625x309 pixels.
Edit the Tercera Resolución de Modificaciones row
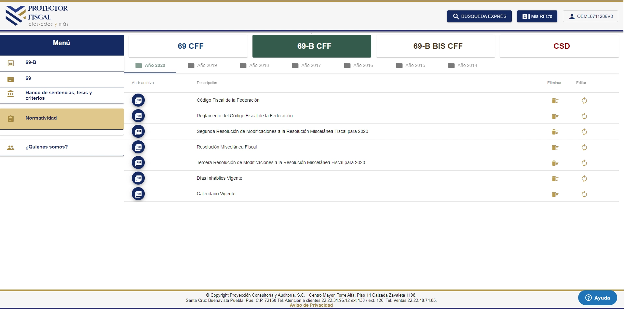(x=584, y=163)
